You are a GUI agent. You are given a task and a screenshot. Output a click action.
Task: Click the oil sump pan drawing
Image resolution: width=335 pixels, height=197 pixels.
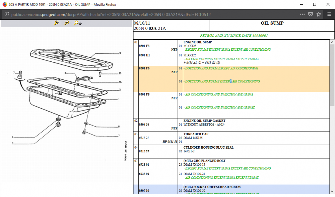tap(66, 102)
